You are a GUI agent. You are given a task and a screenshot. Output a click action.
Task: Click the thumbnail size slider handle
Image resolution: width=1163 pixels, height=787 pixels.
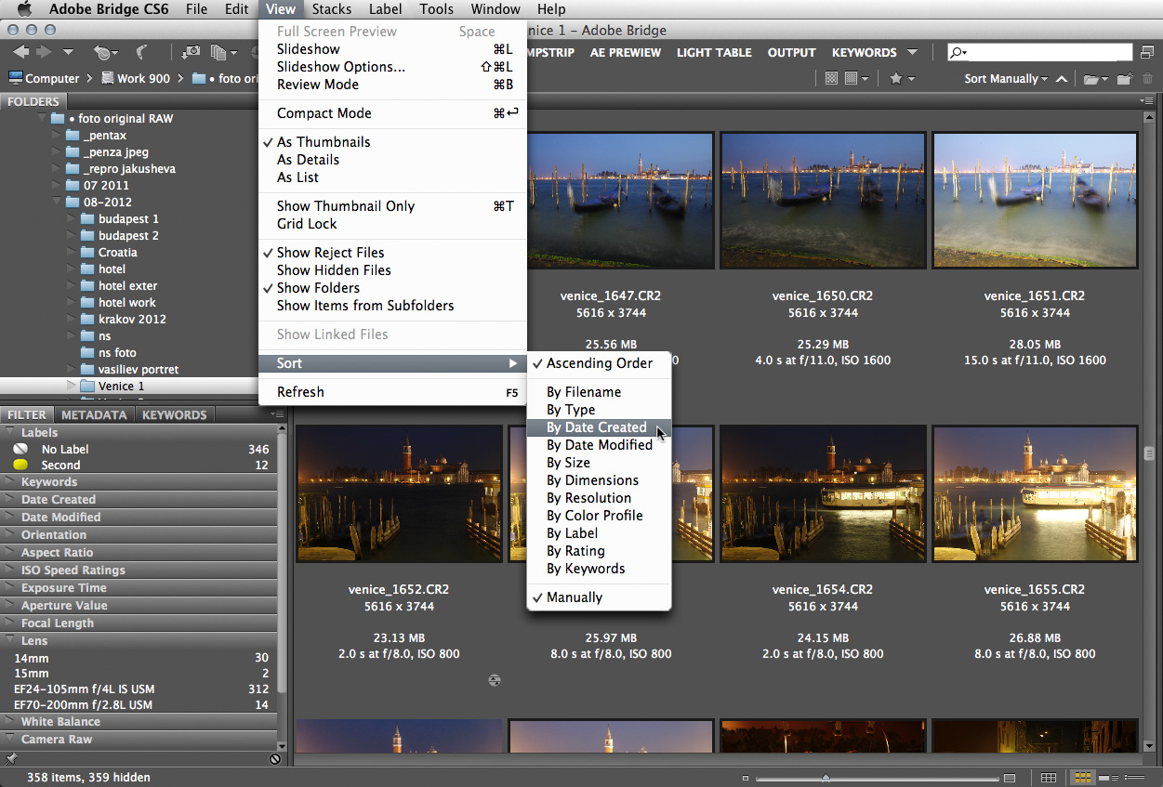click(826, 778)
